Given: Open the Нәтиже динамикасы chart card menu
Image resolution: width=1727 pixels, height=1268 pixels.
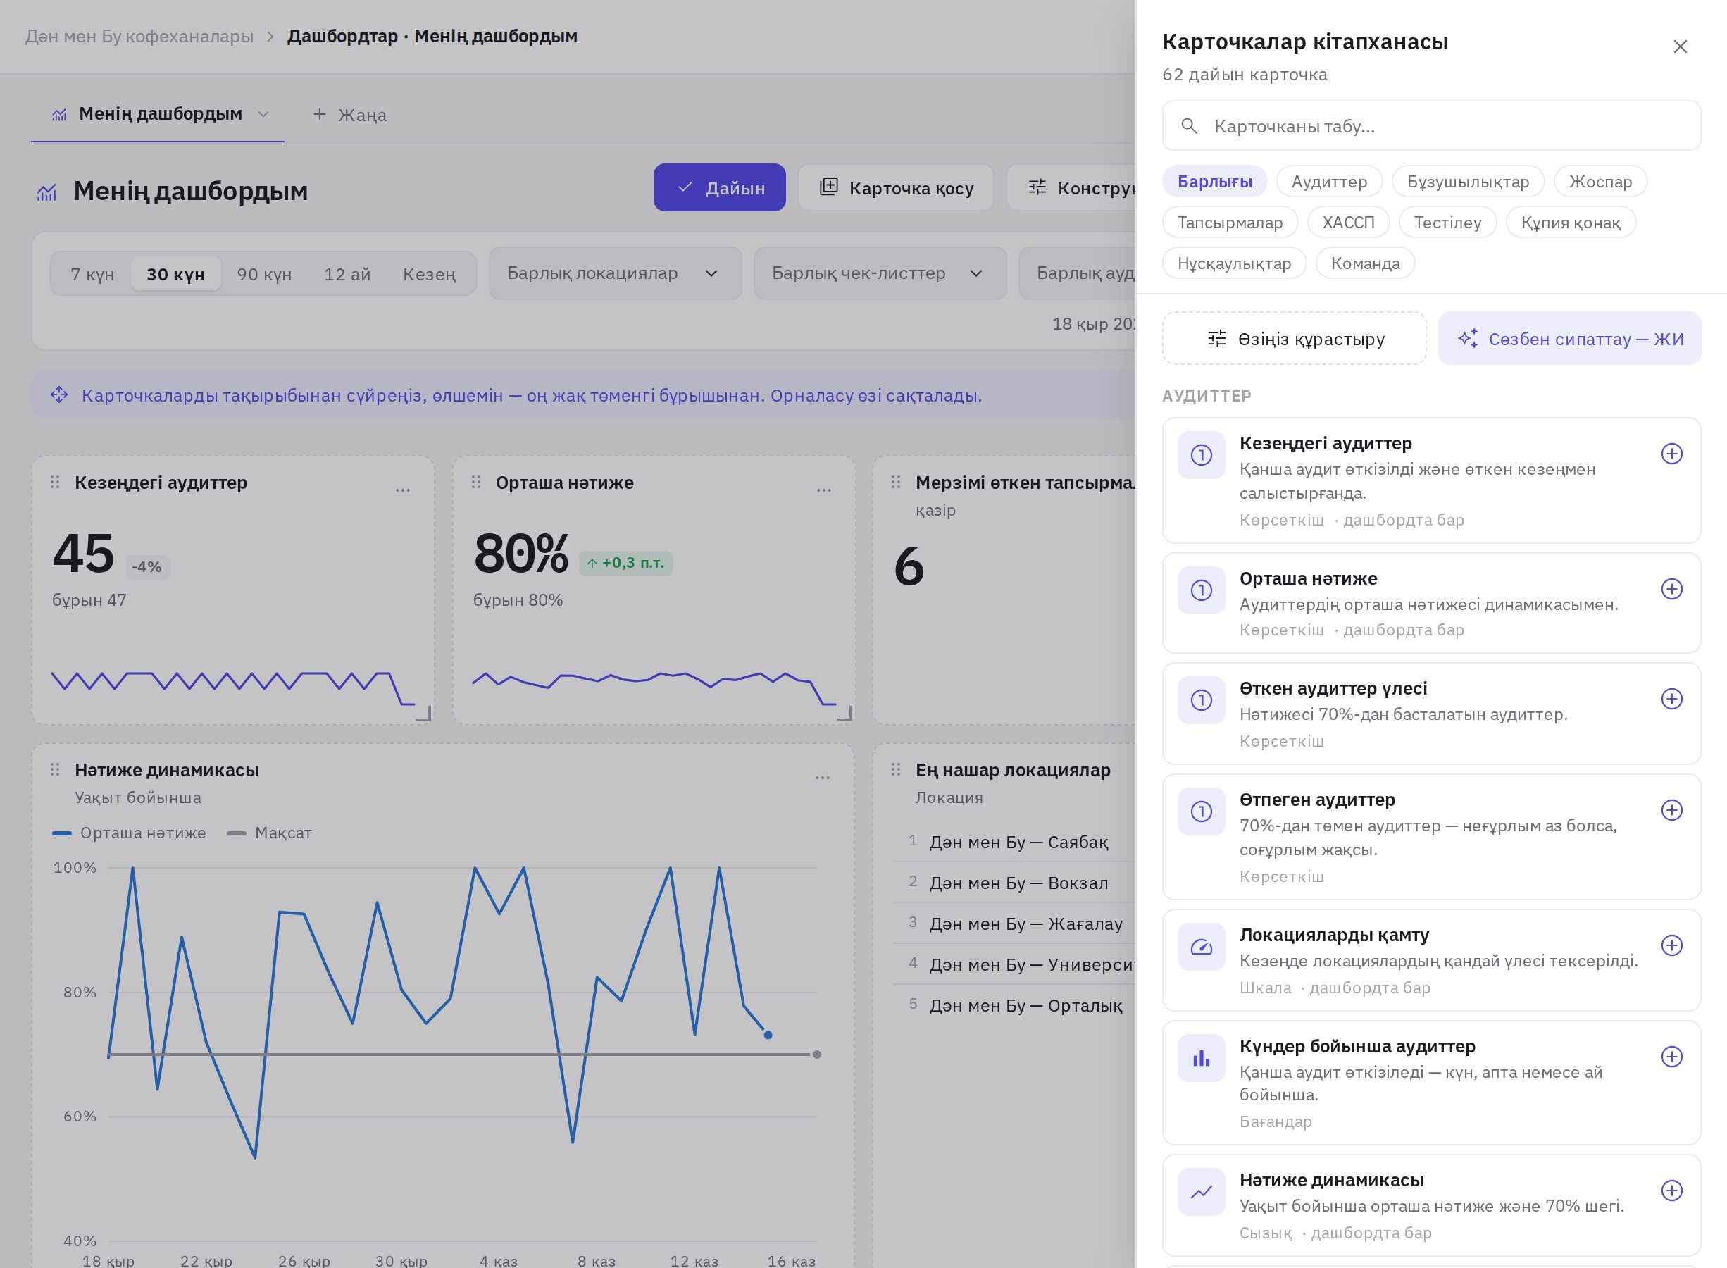Looking at the screenshot, I should pyautogui.click(x=823, y=777).
